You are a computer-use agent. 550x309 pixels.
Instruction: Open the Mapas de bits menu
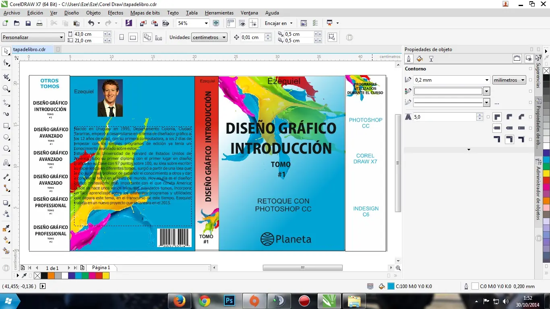[145, 13]
